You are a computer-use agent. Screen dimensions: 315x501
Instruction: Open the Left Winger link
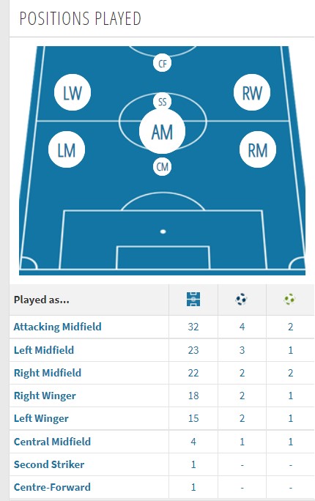41,418
